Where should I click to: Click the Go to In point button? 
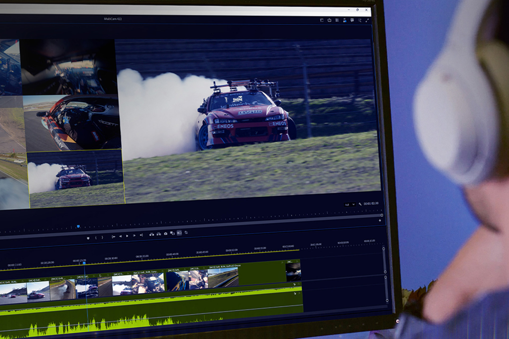coord(113,237)
